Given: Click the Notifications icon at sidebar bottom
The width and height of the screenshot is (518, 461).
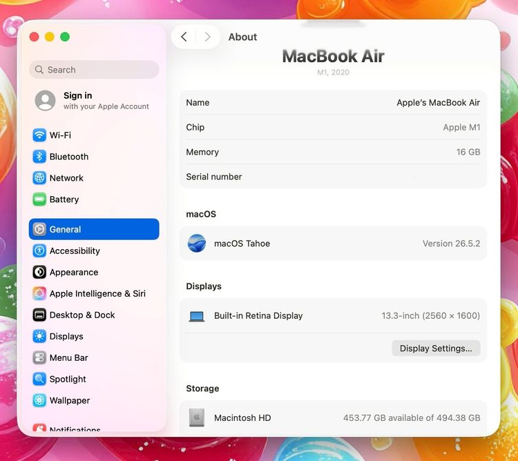Looking at the screenshot, I should click(x=39, y=428).
